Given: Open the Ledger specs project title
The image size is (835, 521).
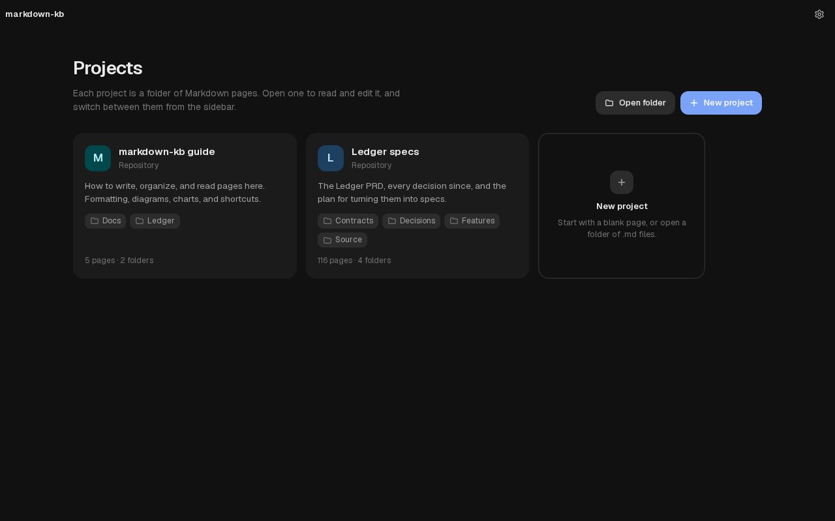Looking at the screenshot, I should pyautogui.click(x=386, y=152).
